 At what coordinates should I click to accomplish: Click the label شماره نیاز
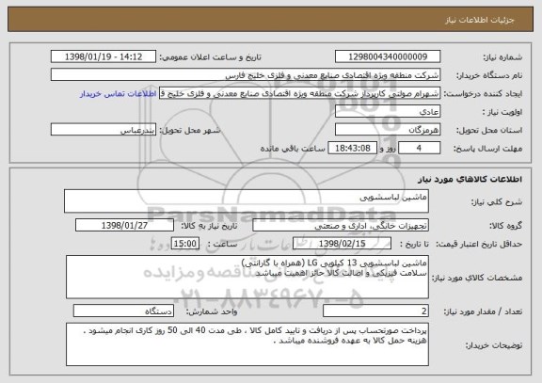[x=502, y=57]
